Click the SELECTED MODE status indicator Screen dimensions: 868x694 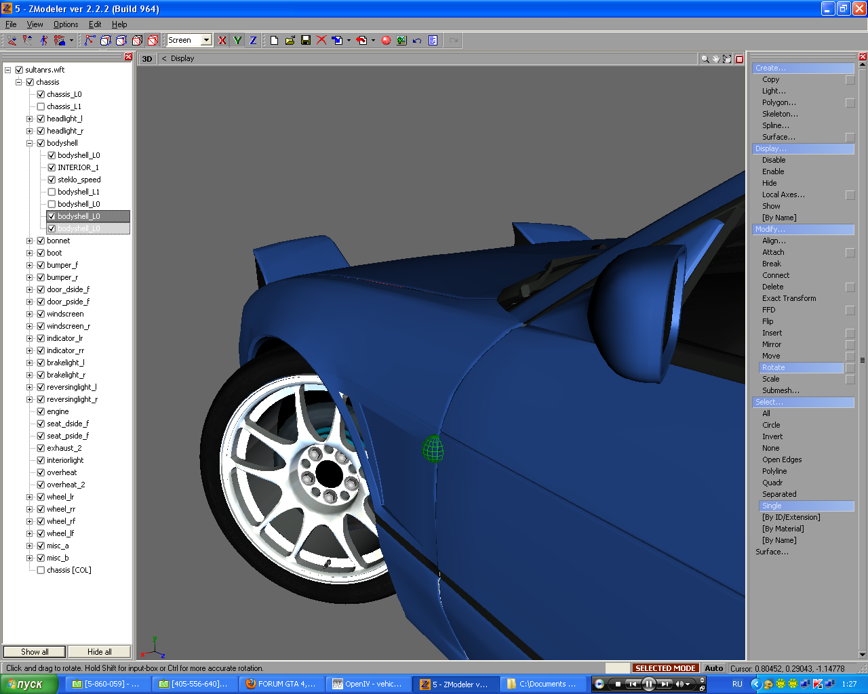point(665,668)
